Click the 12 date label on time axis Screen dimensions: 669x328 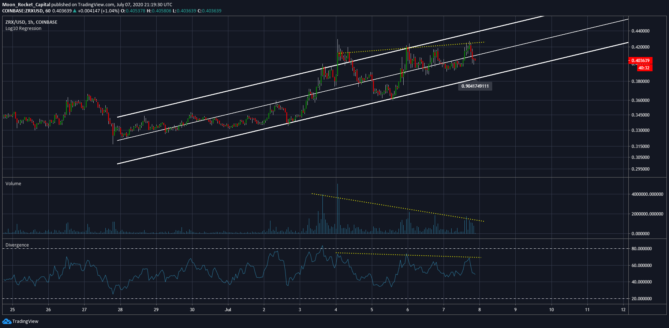pos(623,310)
